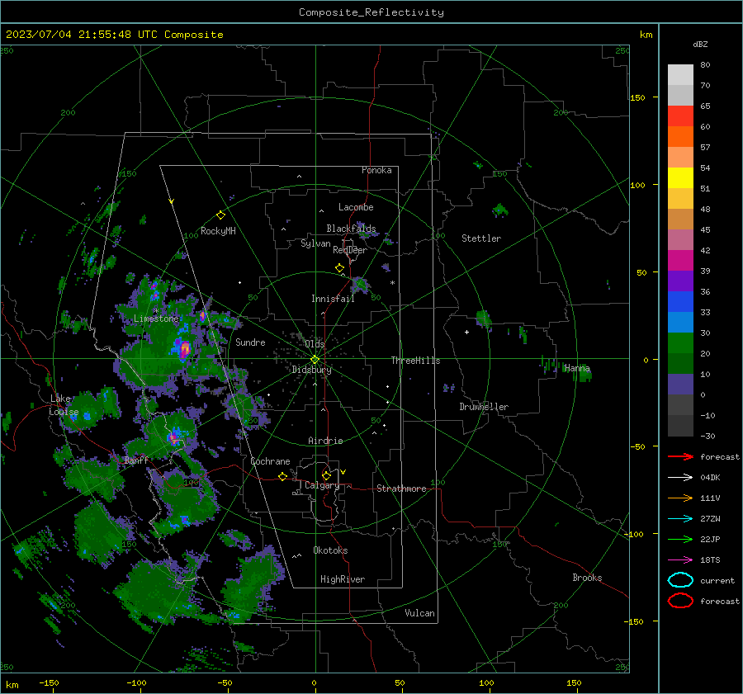Click the Limestone label
Viewport: 743px width, 694px height.
coord(156,319)
